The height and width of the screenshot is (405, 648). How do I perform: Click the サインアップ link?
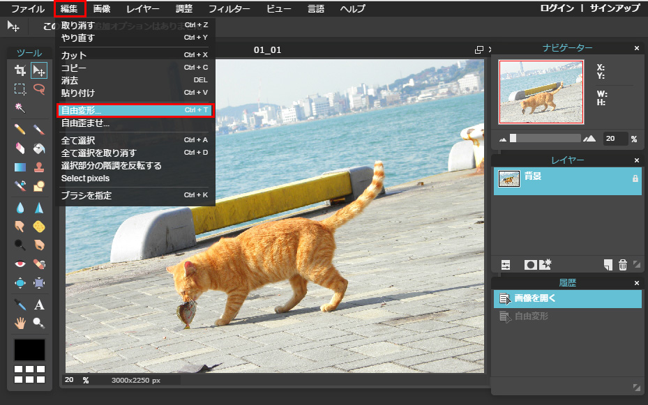pyautogui.click(x=615, y=8)
